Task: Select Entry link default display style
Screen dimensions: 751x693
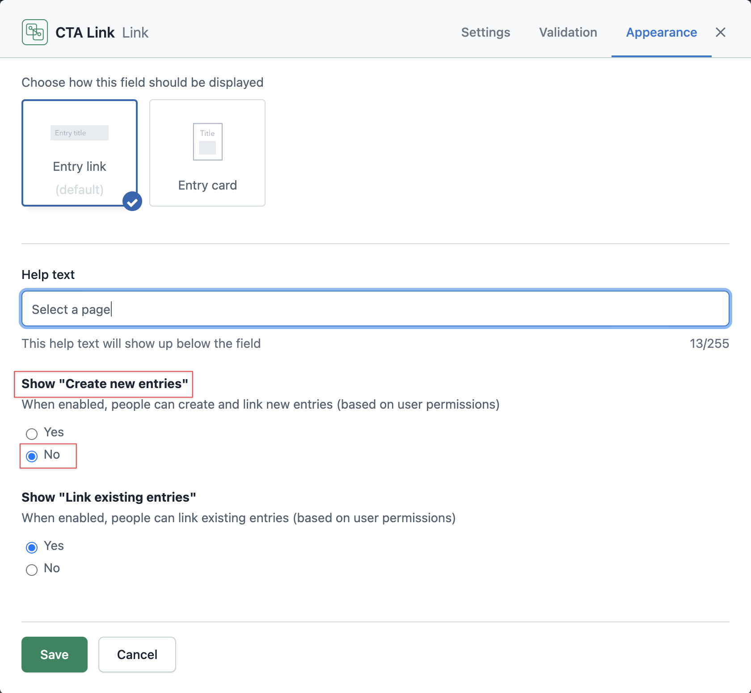Action: tap(80, 153)
